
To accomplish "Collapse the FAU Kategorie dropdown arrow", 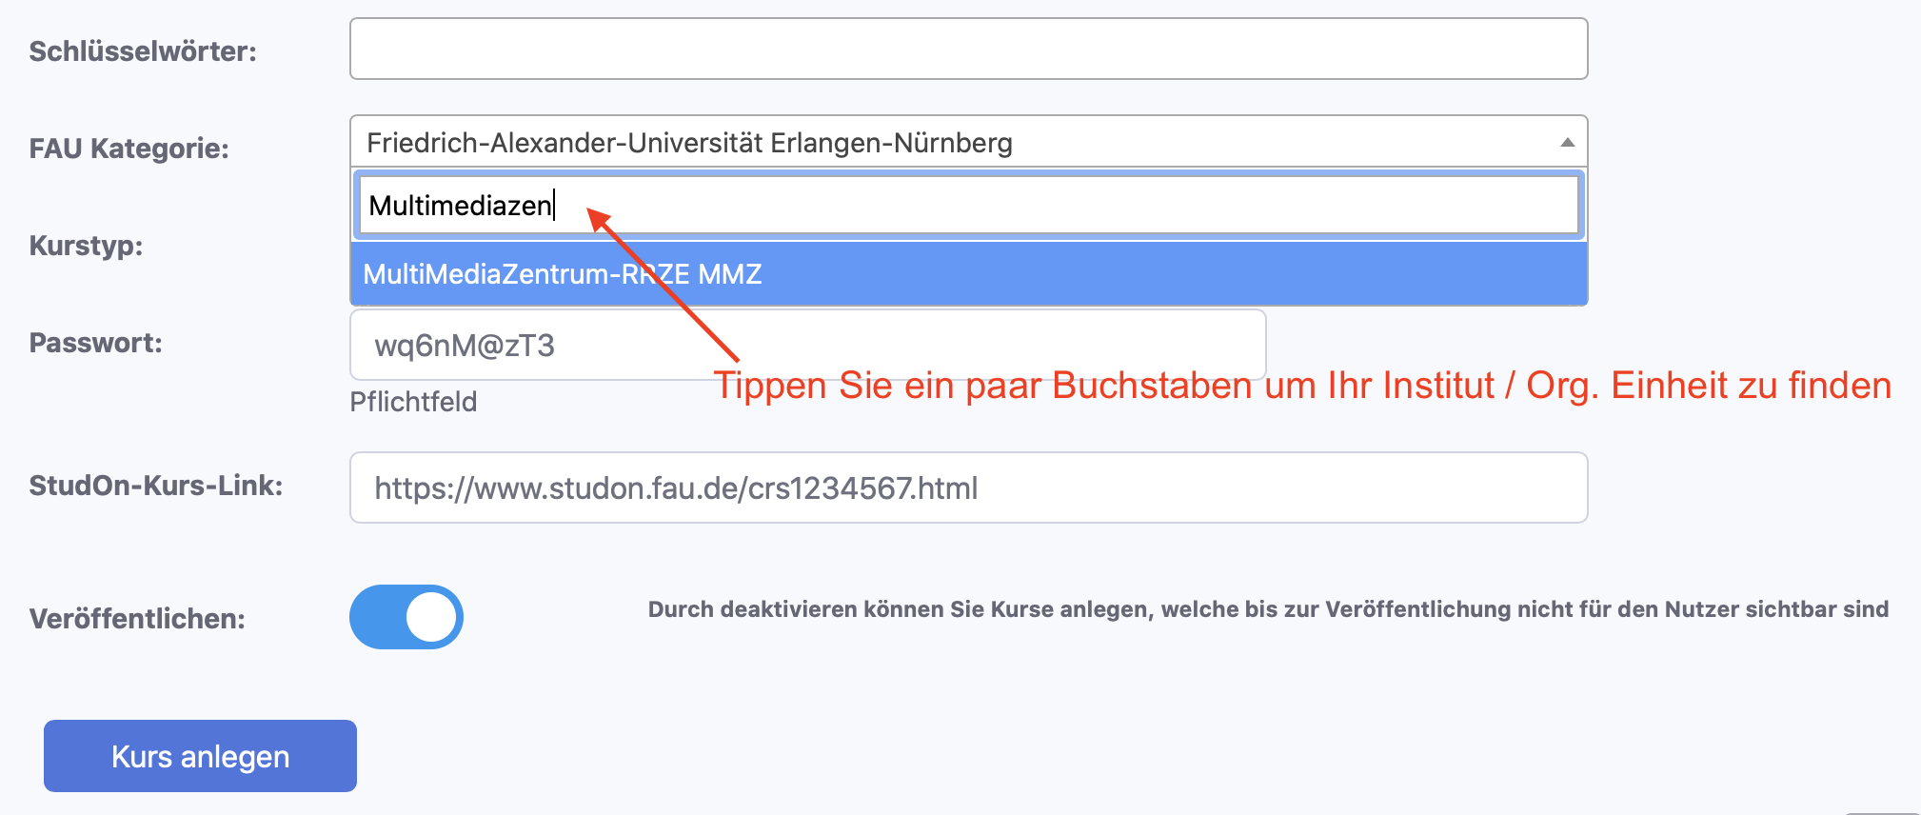I will (x=1567, y=143).
